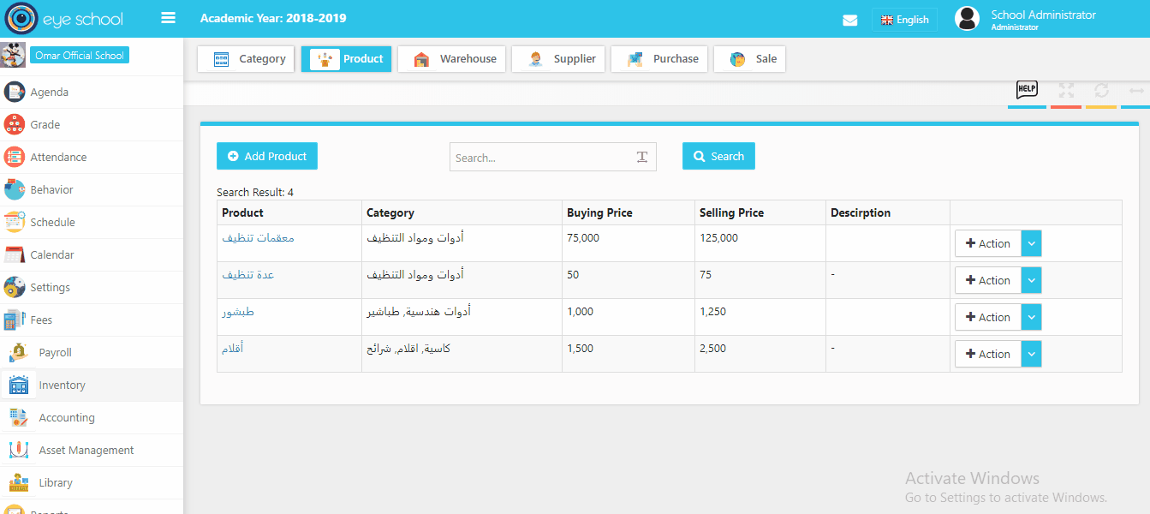Focus the Search input field
1150x514 pixels.
click(x=553, y=157)
